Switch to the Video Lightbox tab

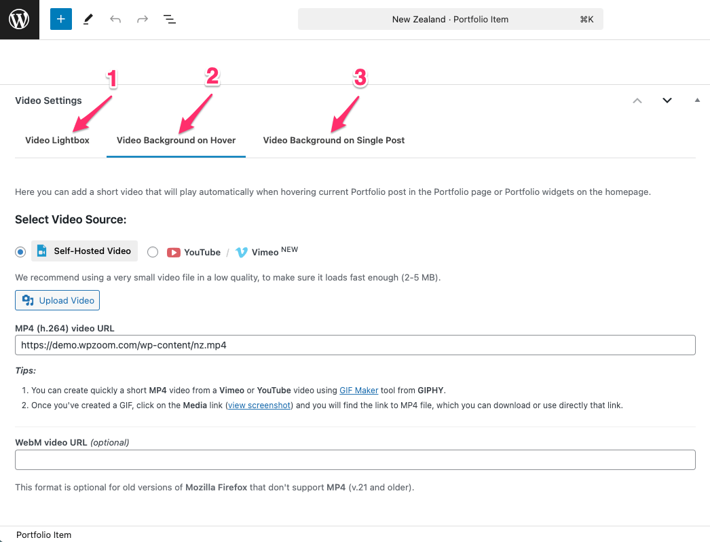(x=57, y=141)
